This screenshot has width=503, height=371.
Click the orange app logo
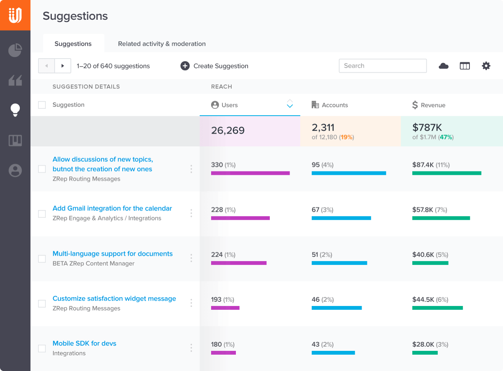(15, 15)
